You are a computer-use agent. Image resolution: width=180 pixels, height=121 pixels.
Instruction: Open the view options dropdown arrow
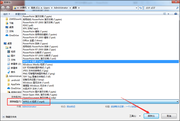[x=168, y=14]
